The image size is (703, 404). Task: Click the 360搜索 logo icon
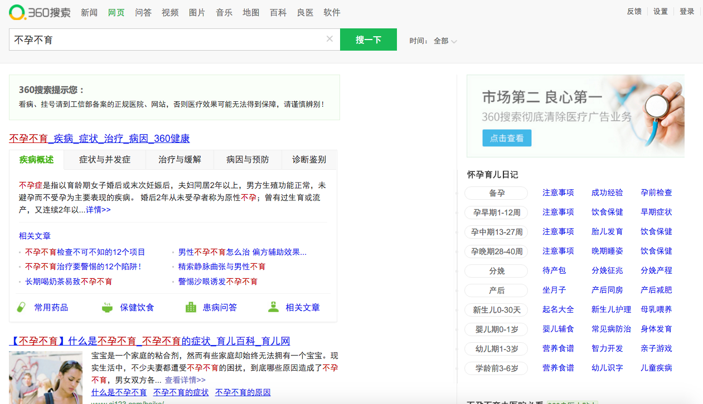point(17,12)
